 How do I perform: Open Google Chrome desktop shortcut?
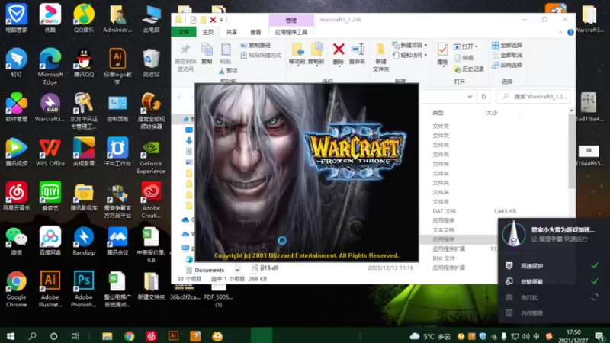(16, 290)
